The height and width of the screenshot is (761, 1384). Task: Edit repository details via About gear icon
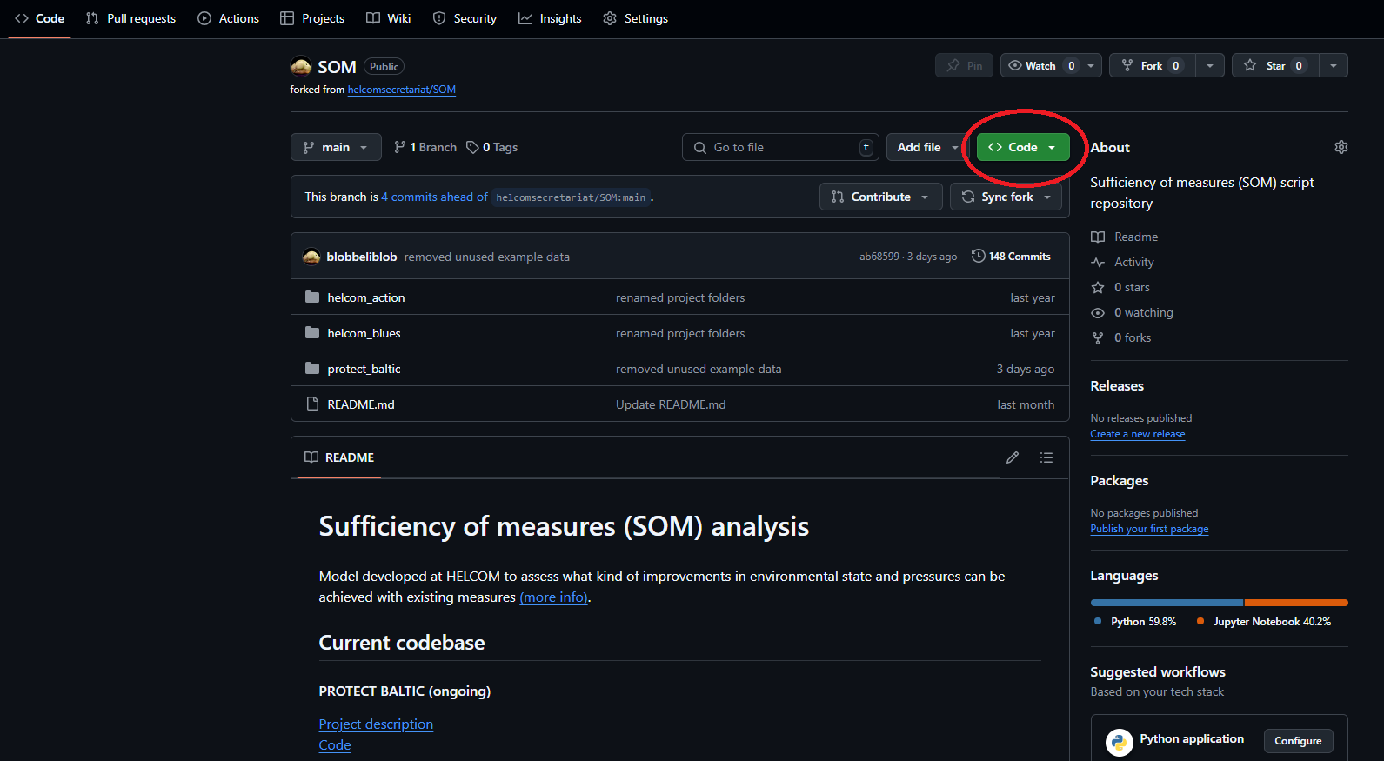pos(1341,147)
